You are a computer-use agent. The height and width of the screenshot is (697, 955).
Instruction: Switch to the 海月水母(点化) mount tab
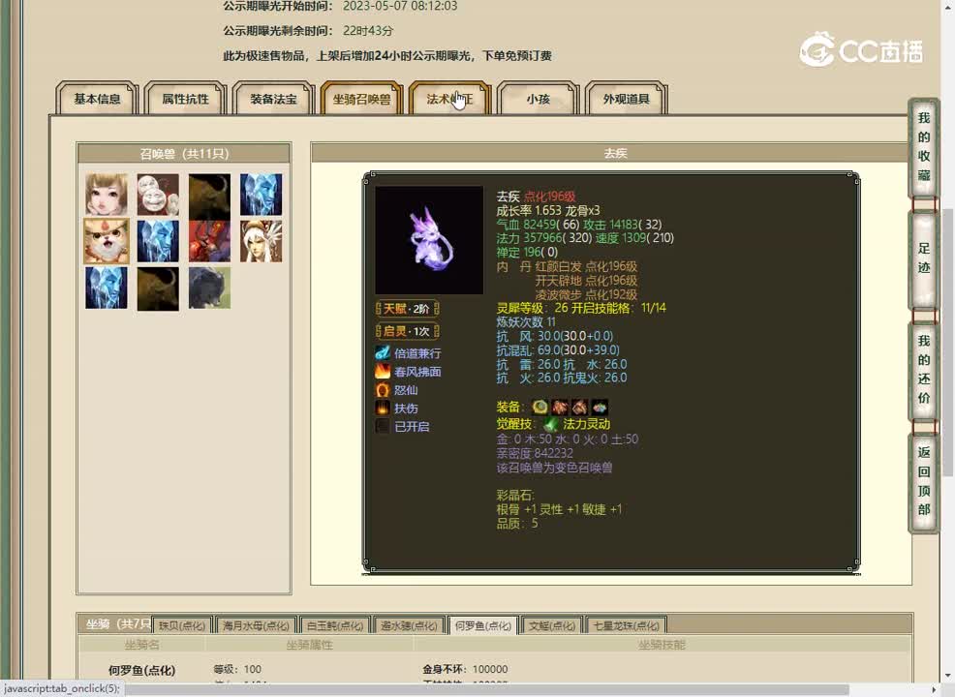(255, 625)
